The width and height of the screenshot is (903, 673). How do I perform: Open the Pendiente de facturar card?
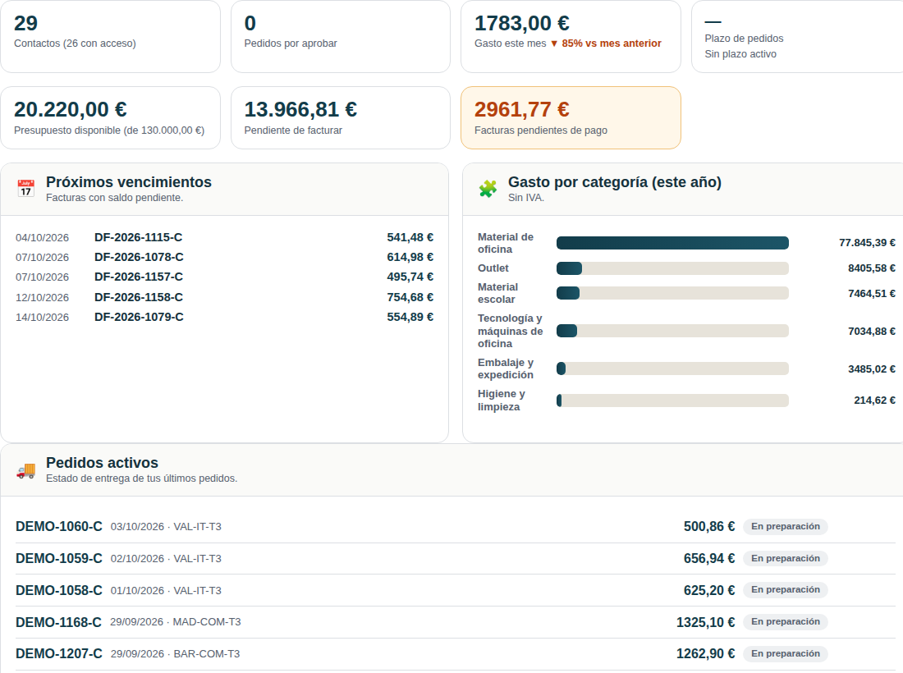click(x=341, y=118)
